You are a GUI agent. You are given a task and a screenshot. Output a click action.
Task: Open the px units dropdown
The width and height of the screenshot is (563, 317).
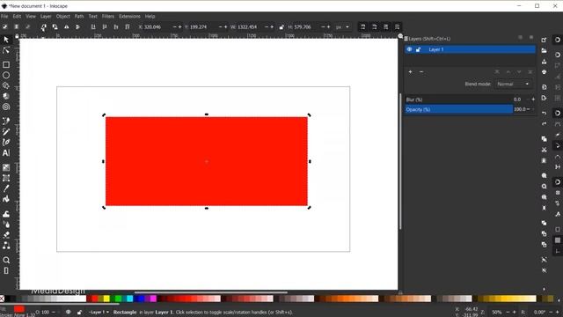[x=342, y=27]
